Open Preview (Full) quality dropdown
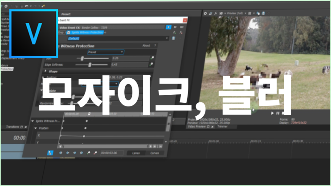 pos(245,13)
